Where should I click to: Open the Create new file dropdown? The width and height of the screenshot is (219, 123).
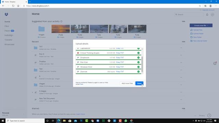(201, 26)
